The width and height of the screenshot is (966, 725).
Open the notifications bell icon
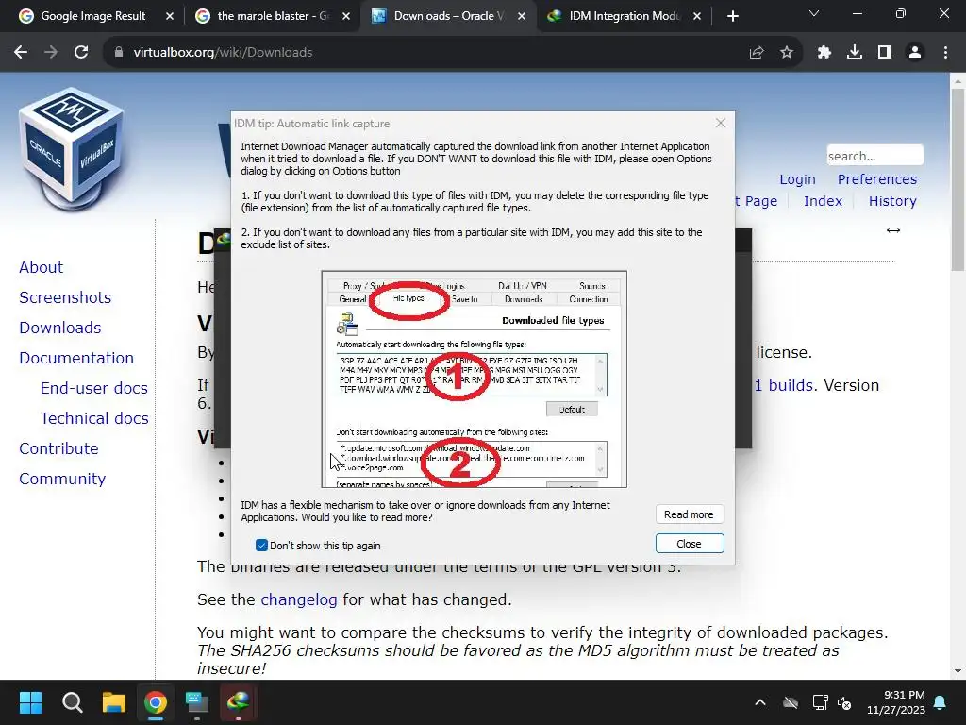click(941, 702)
